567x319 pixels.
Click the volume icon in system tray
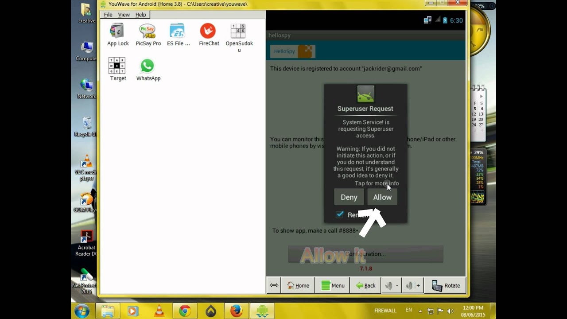(450, 311)
